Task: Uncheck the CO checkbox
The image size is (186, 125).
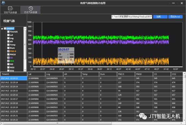Action: [8, 58]
